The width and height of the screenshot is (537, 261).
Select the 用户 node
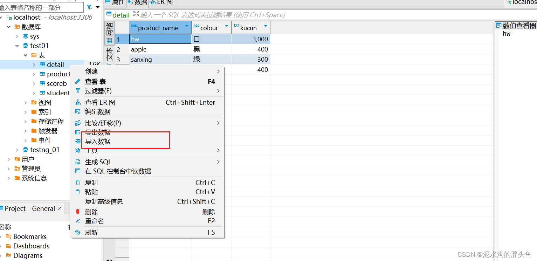(28, 159)
